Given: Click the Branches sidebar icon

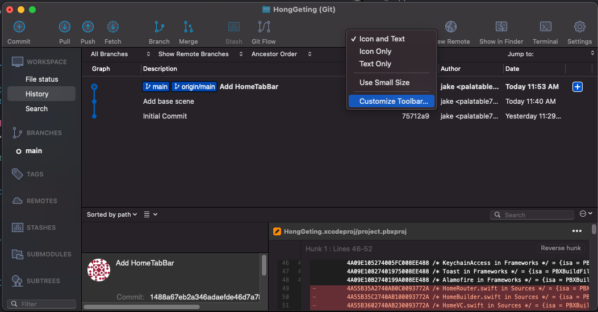Looking at the screenshot, I should [17, 133].
